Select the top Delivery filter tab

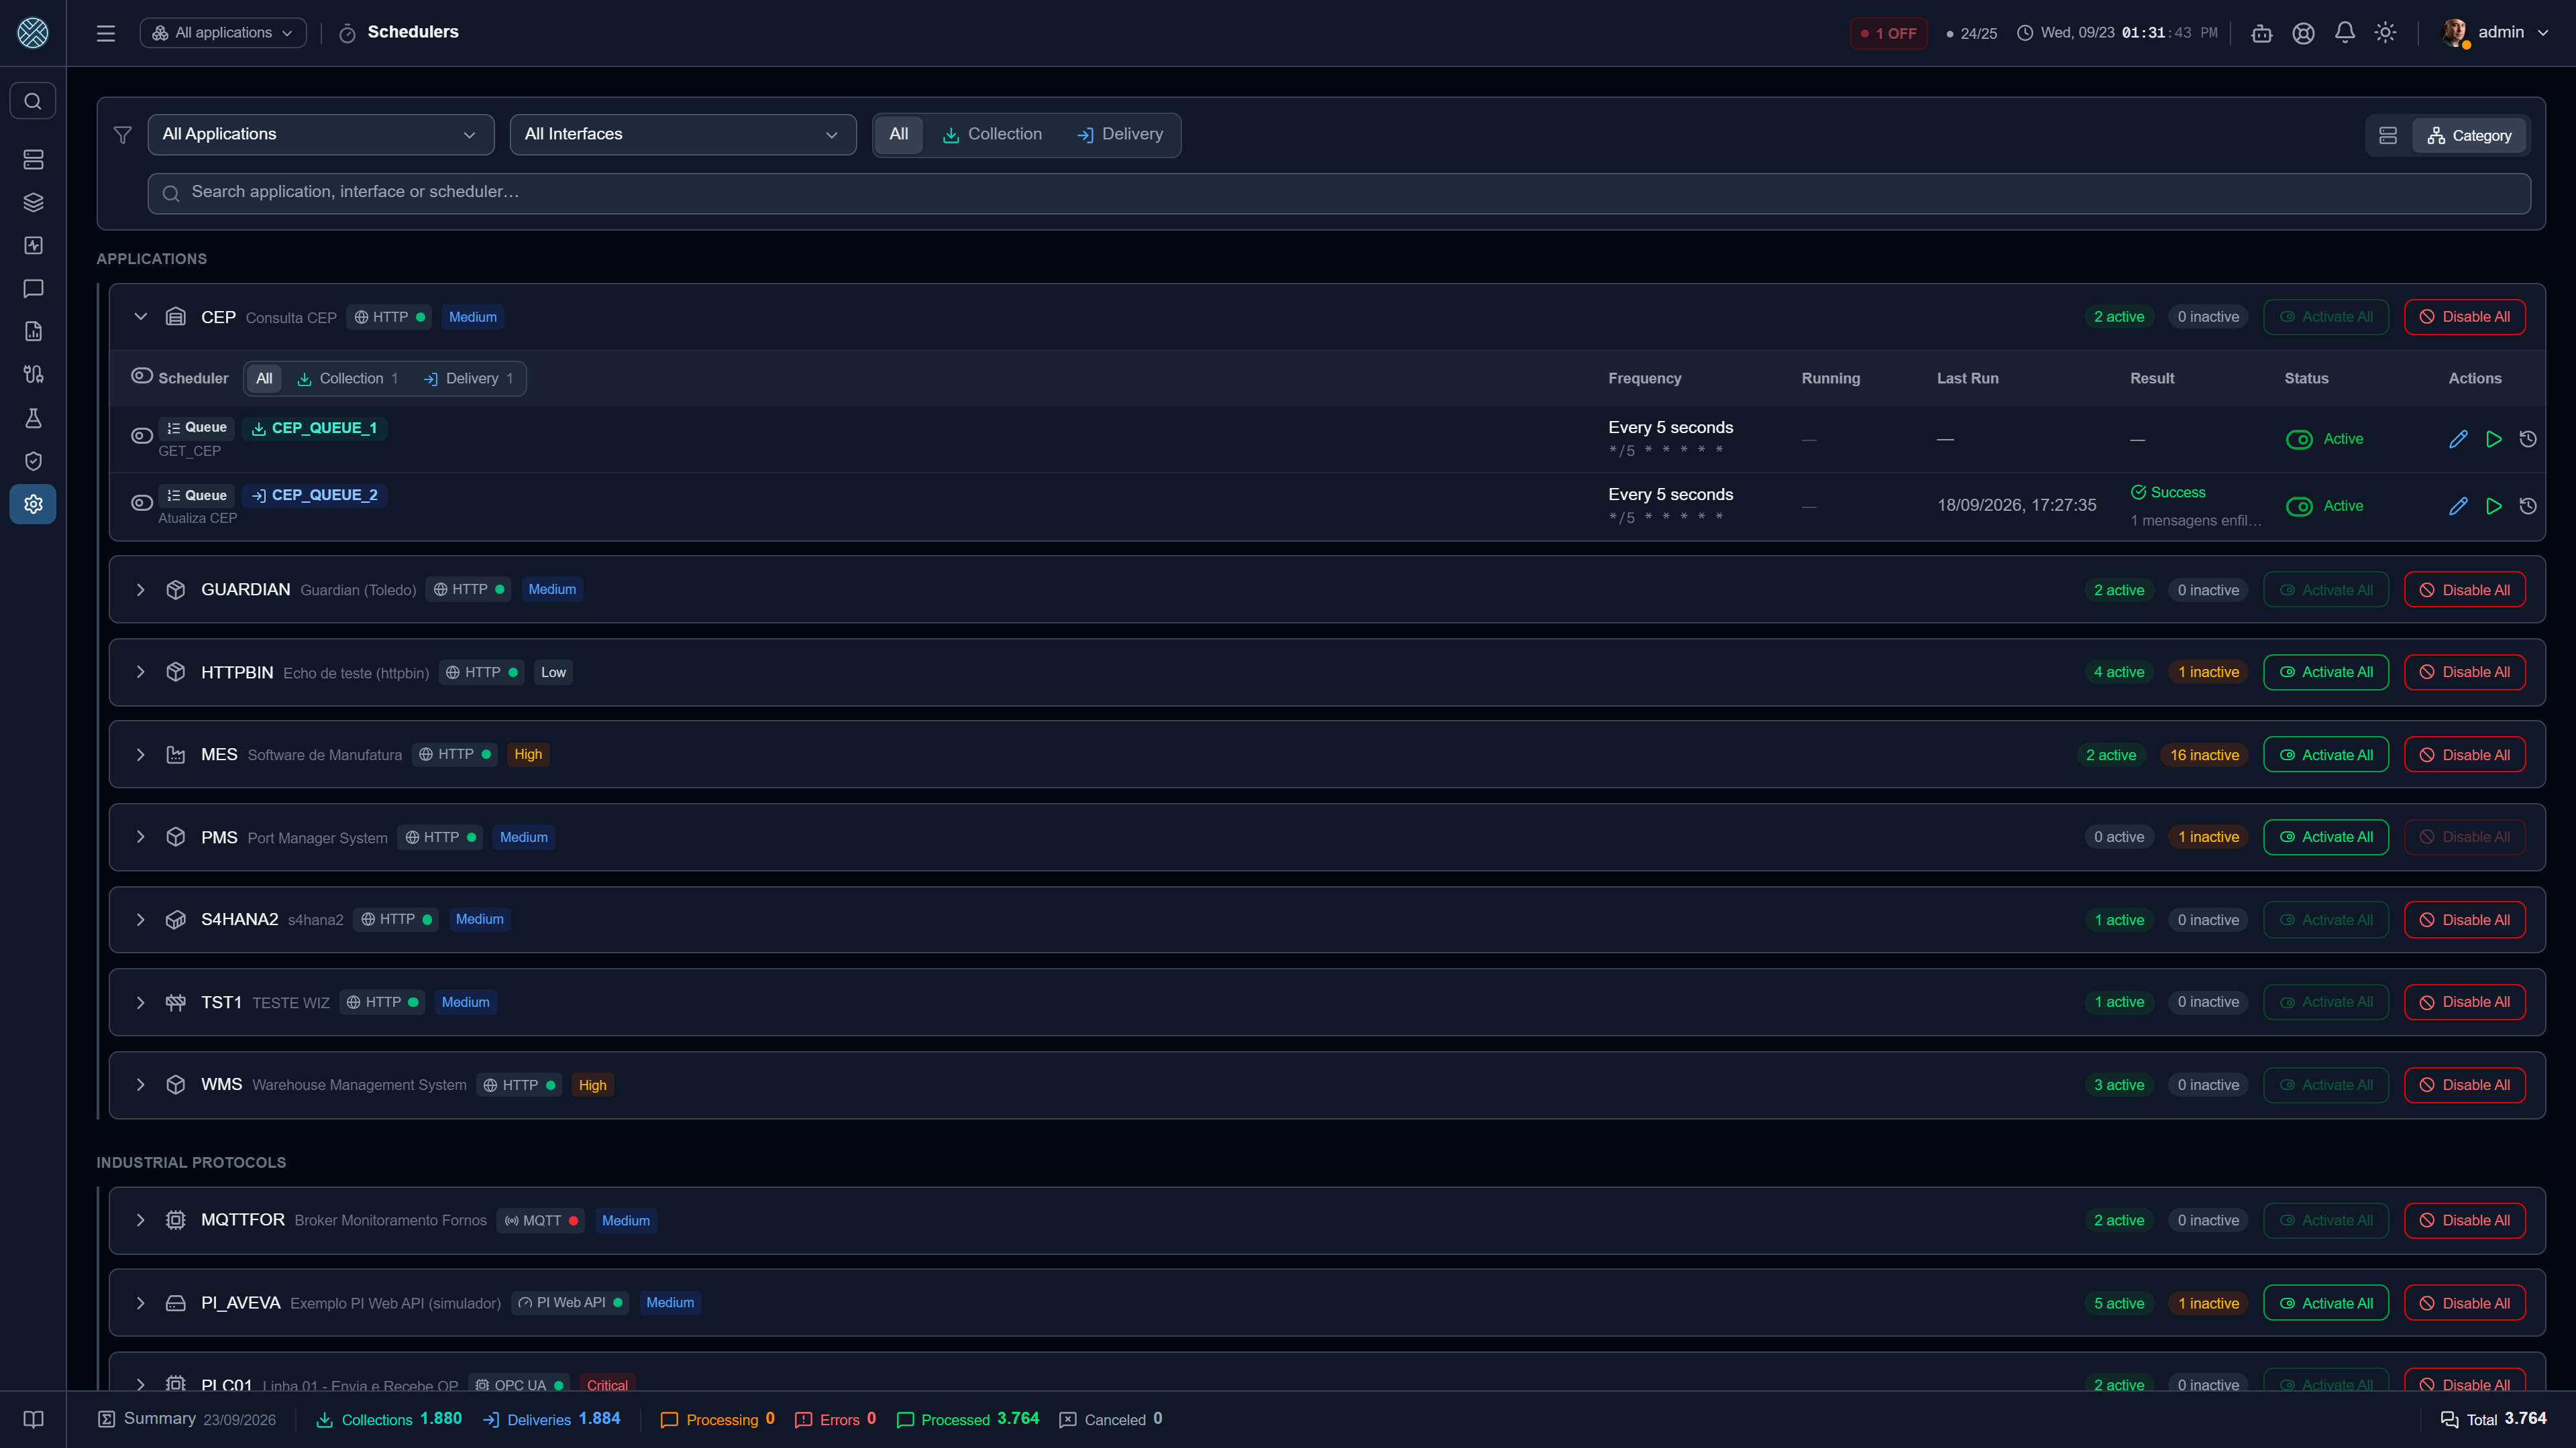1120,134
